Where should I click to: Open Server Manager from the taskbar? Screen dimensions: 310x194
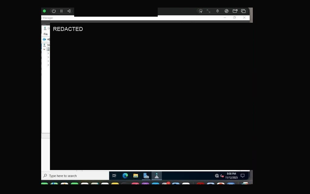146,176
